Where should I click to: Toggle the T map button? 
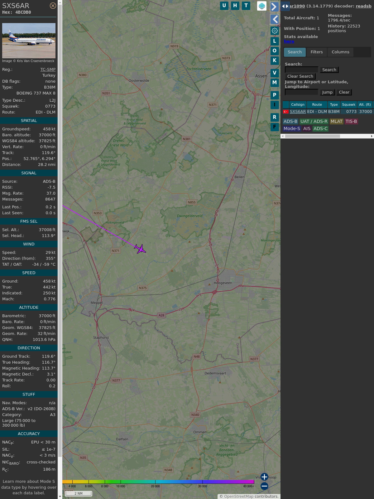coord(246,6)
